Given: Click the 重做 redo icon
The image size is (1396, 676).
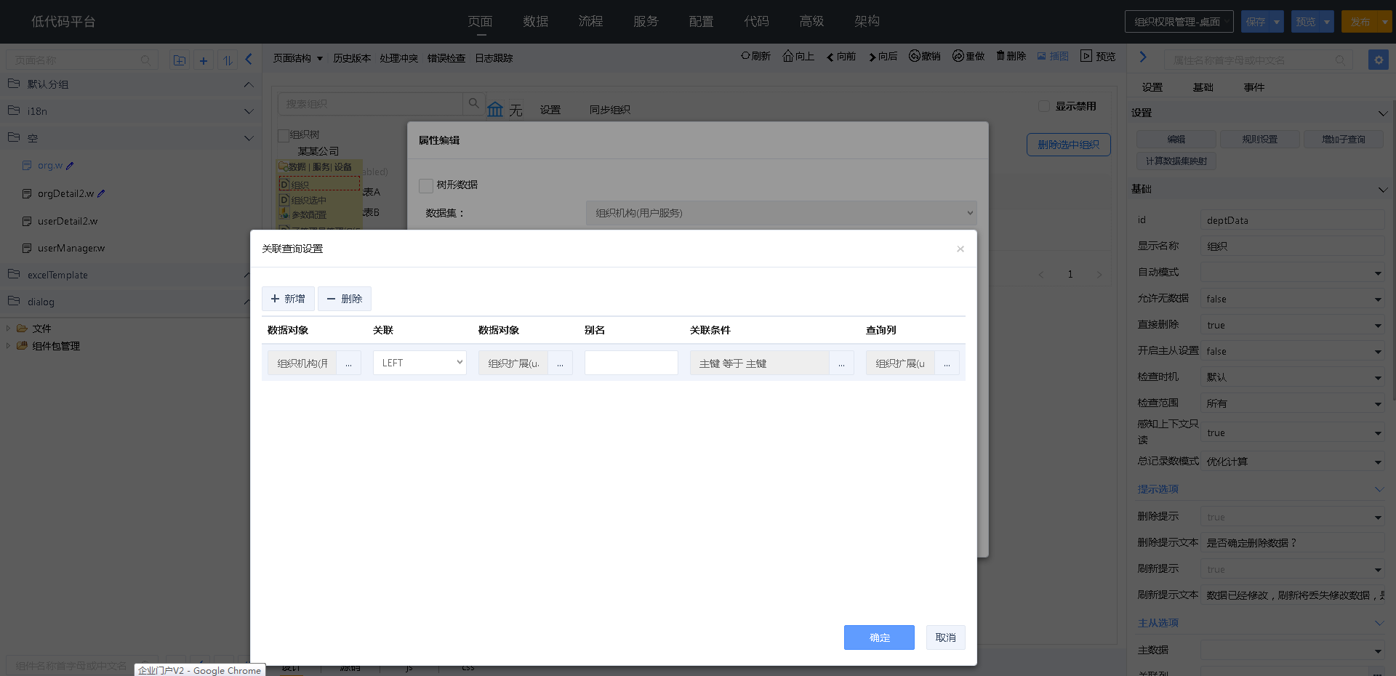Looking at the screenshot, I should (x=968, y=56).
